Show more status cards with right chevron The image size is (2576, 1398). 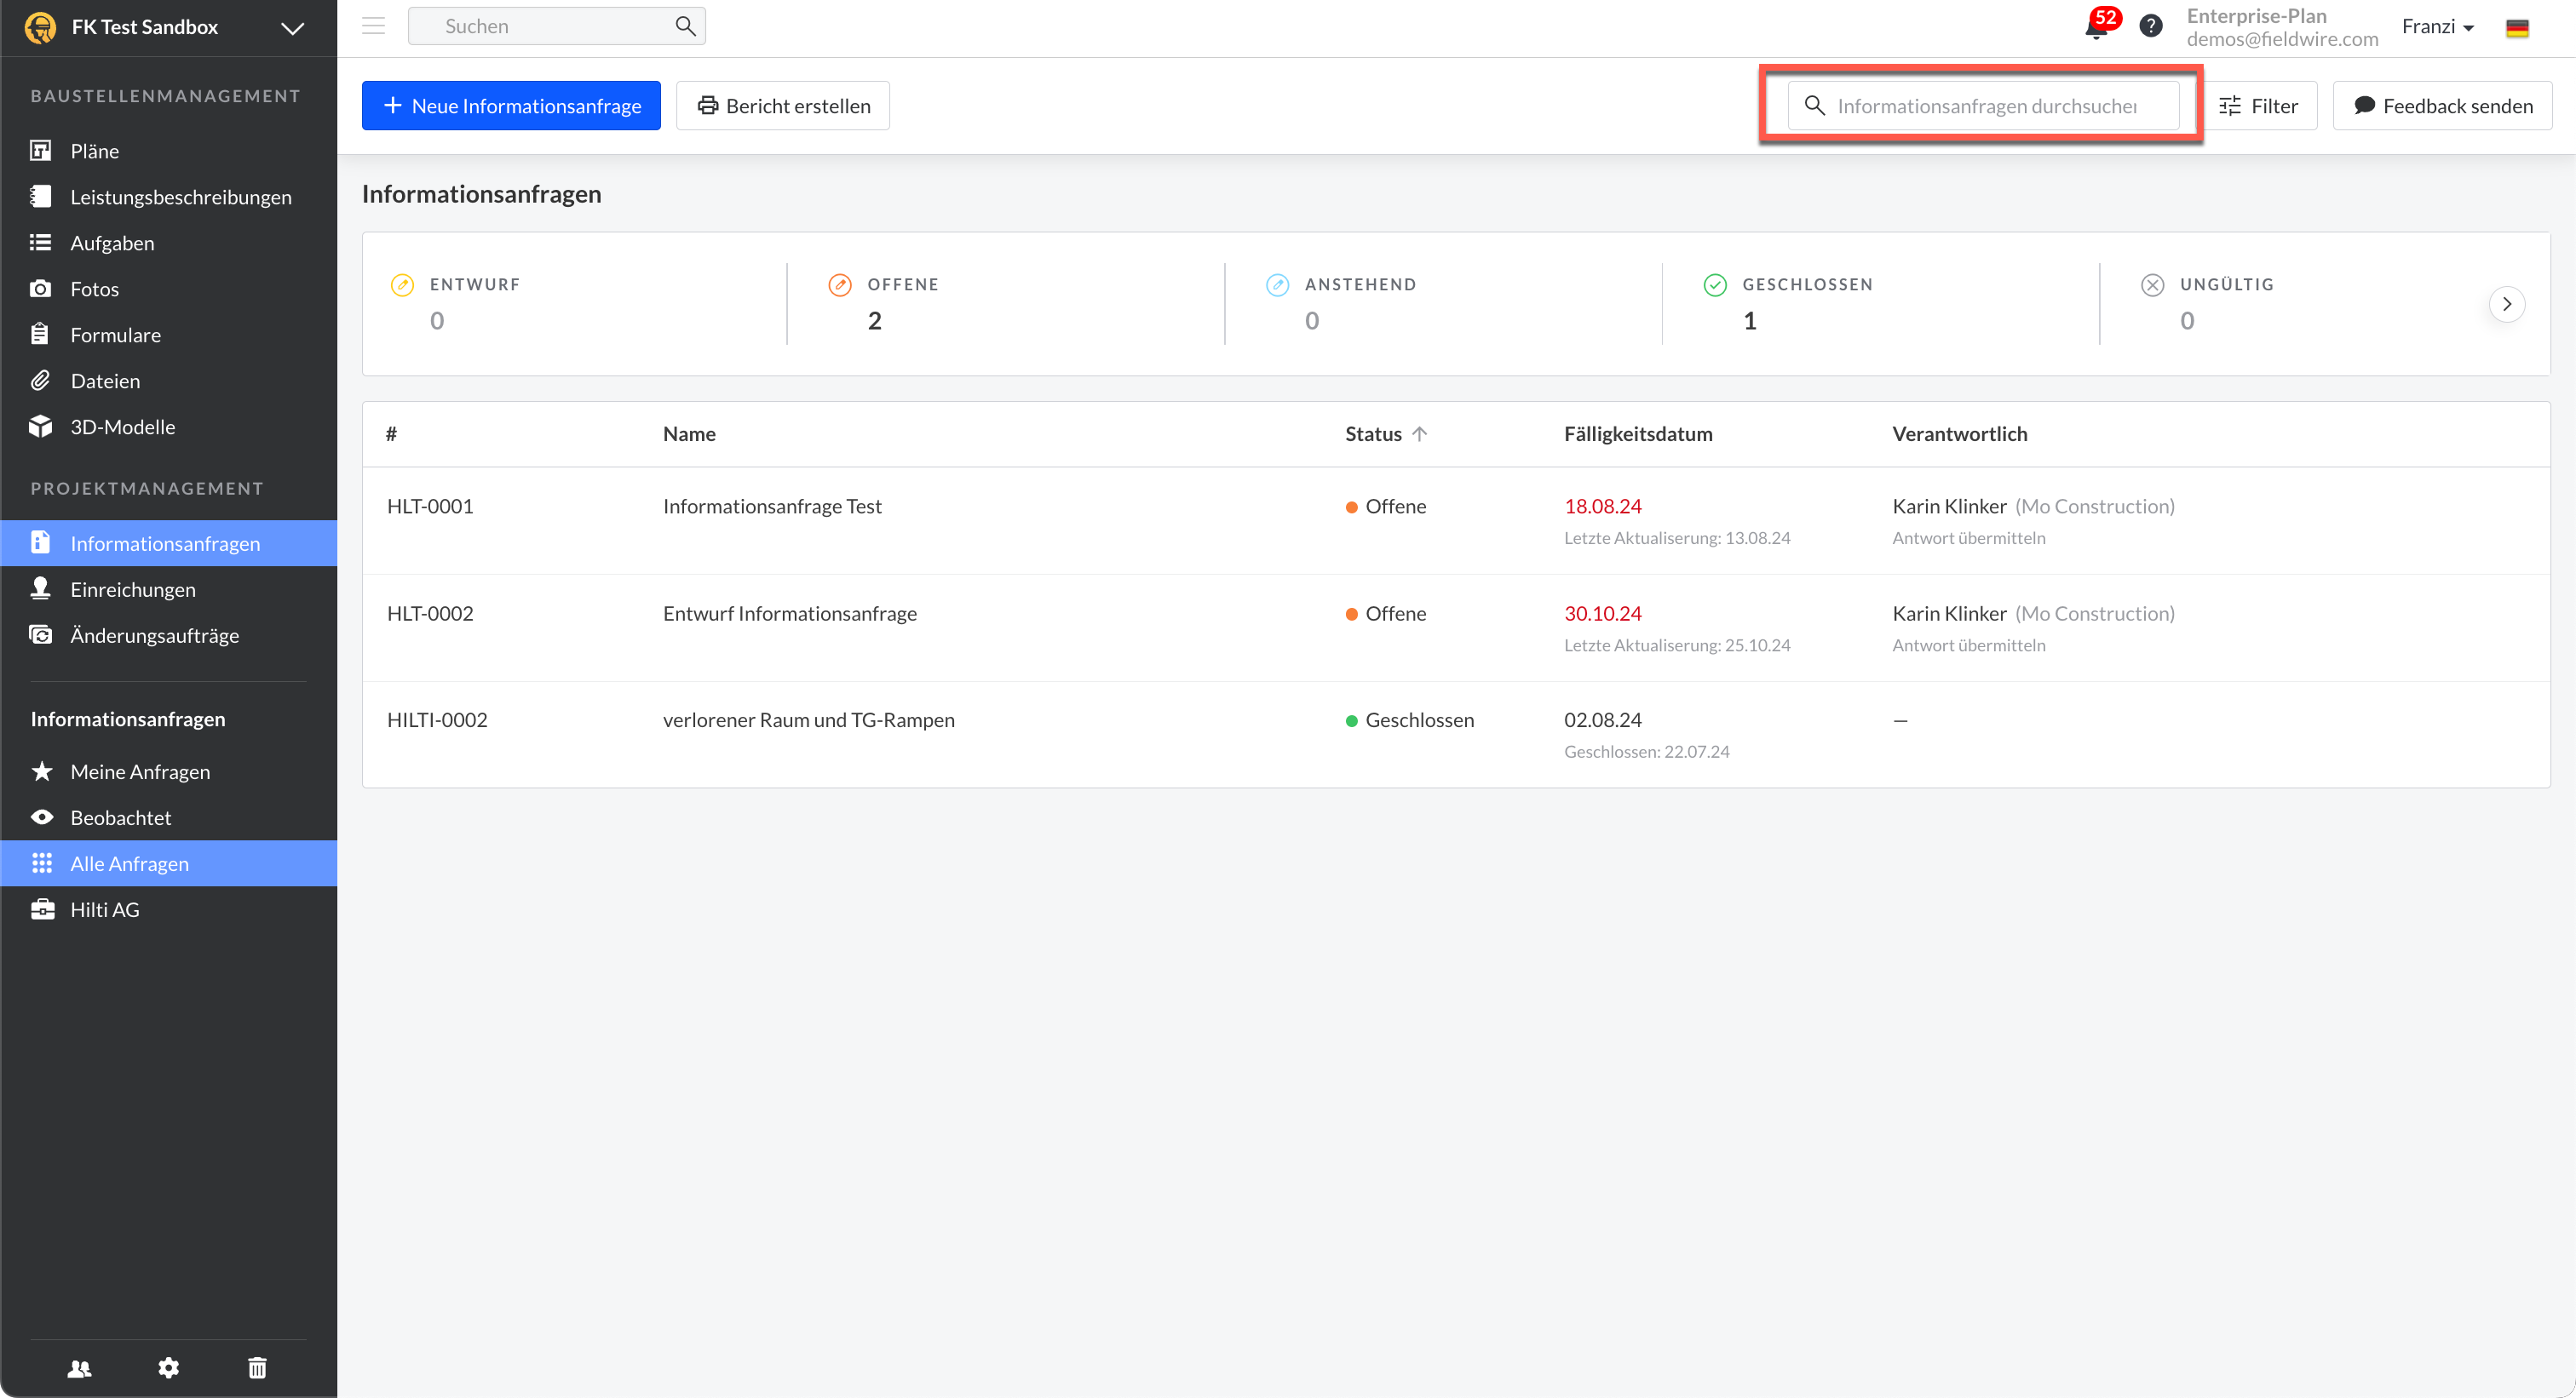click(2506, 304)
